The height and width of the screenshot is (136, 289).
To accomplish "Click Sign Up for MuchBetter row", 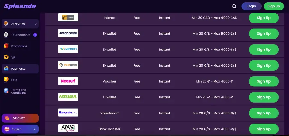I will click(264, 66).
